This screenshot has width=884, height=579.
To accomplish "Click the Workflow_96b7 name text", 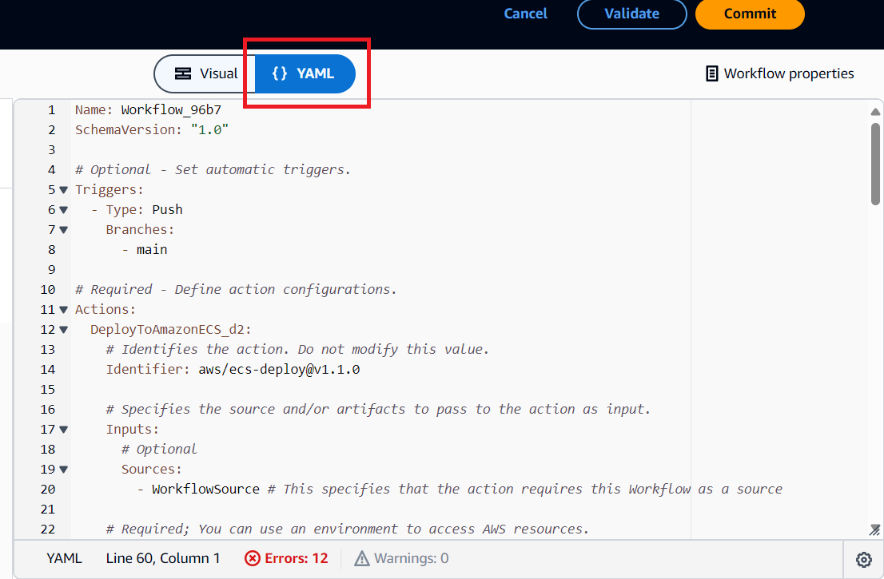I will point(171,110).
